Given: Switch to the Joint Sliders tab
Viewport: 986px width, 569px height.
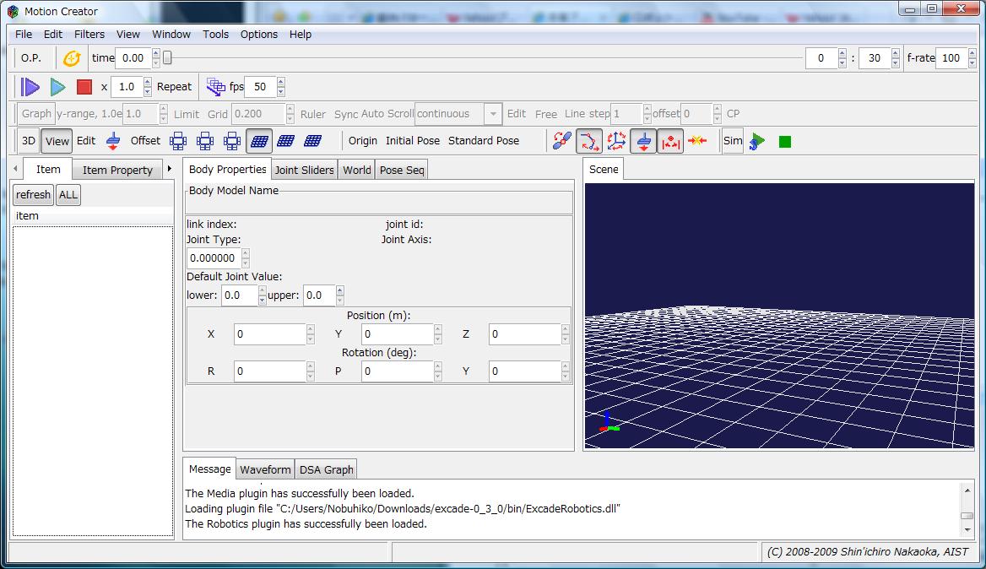Looking at the screenshot, I should tap(304, 170).
